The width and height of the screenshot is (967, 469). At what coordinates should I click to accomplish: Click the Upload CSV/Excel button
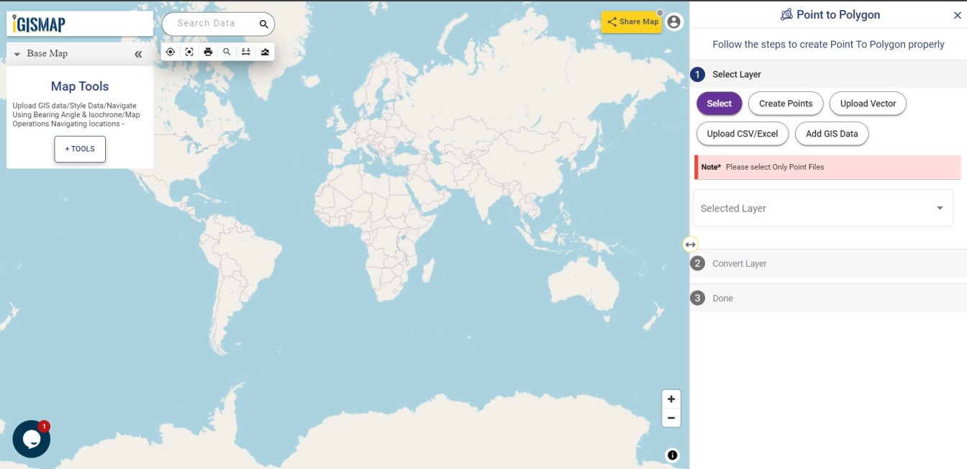(742, 134)
